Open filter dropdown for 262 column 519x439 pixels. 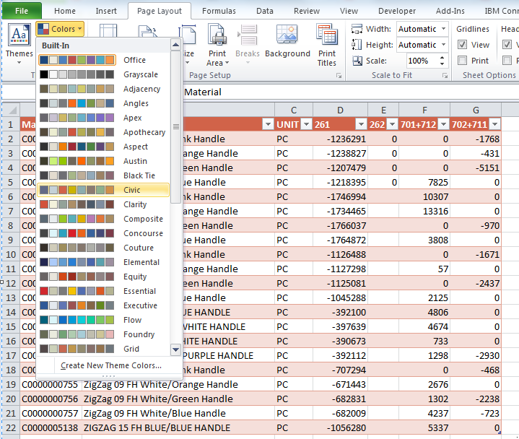393,124
